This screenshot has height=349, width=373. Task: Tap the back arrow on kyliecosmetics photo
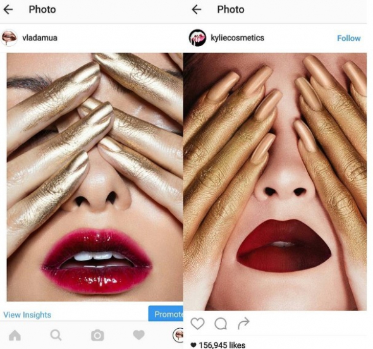click(x=197, y=9)
